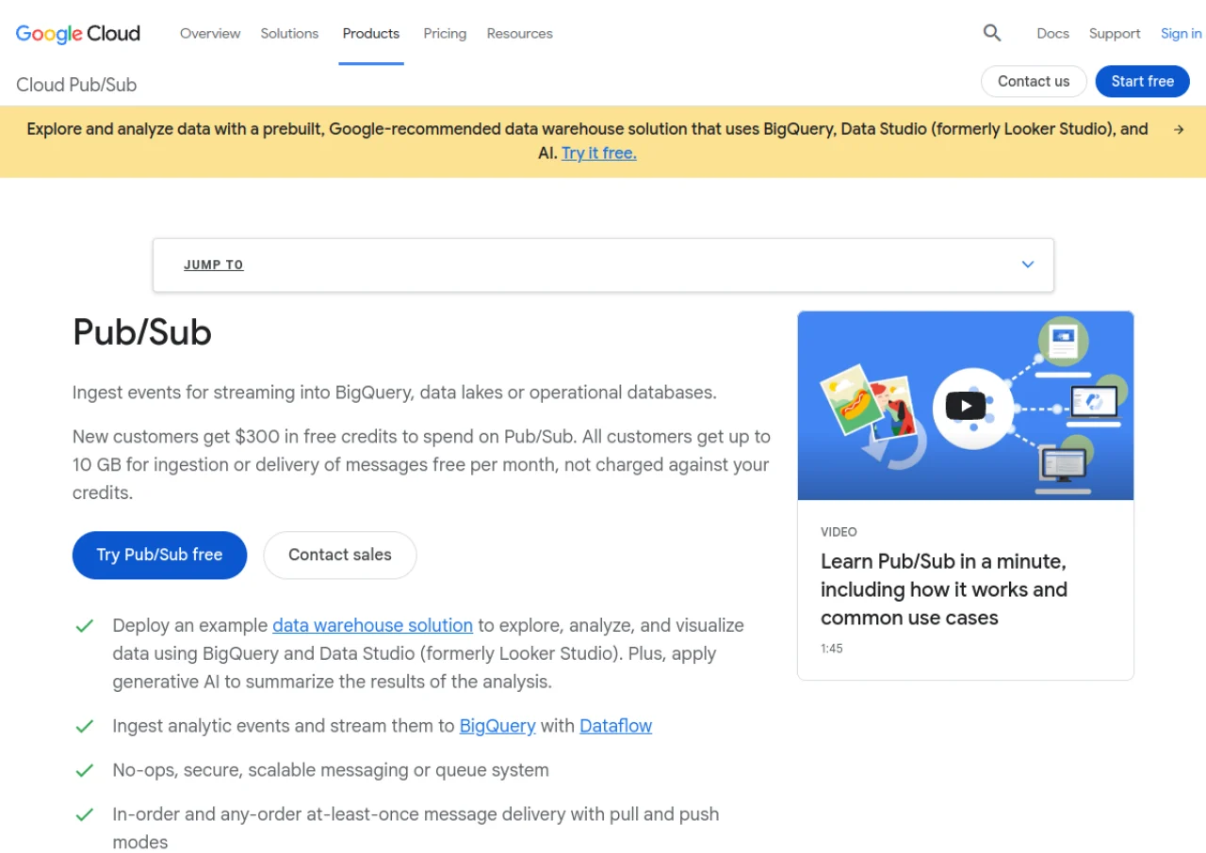
Task: Click the Sign in link
Action: pos(1181,33)
